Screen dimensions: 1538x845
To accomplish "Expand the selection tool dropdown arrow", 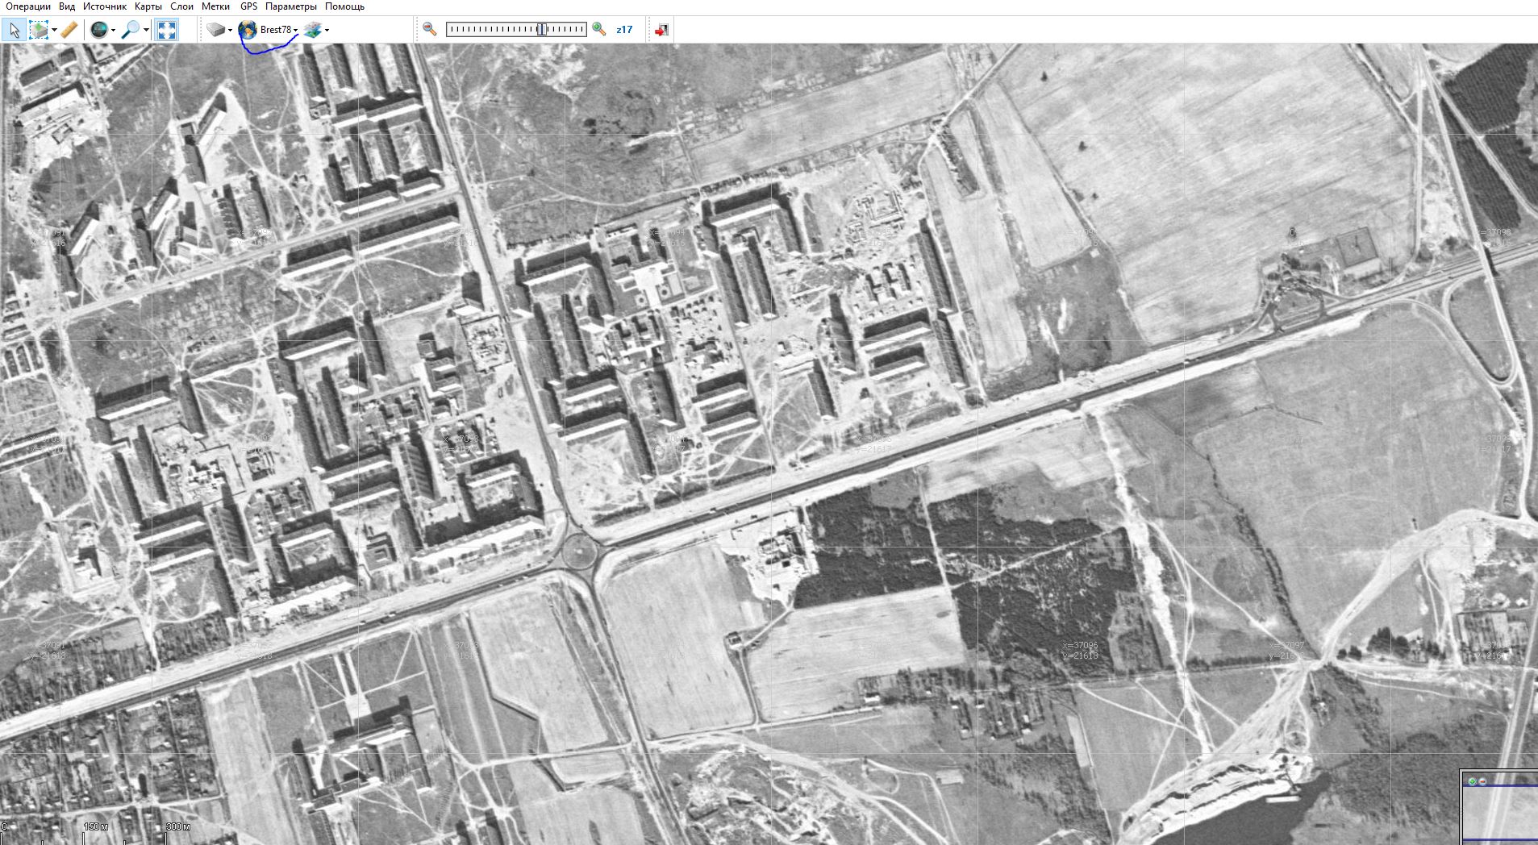I will point(54,30).
